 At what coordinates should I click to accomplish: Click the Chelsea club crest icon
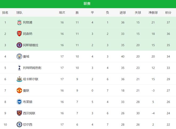point(19,124)
